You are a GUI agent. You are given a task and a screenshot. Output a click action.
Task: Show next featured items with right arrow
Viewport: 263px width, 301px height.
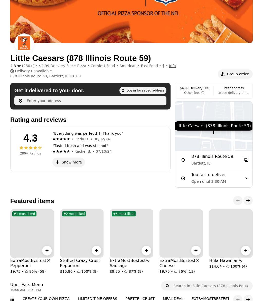coord(248,200)
